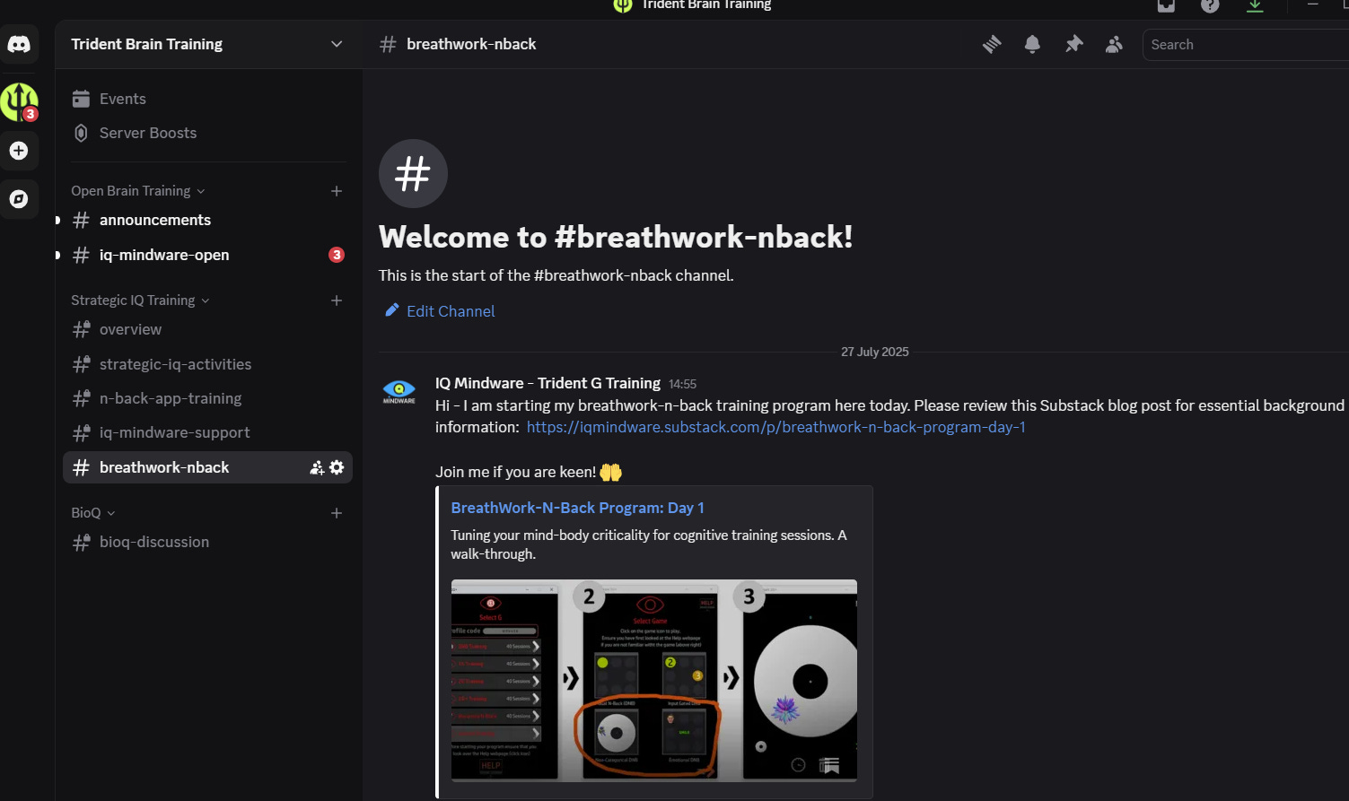This screenshot has height=801, width=1349.
Task: Add a server with plus icon
Action: 19,151
